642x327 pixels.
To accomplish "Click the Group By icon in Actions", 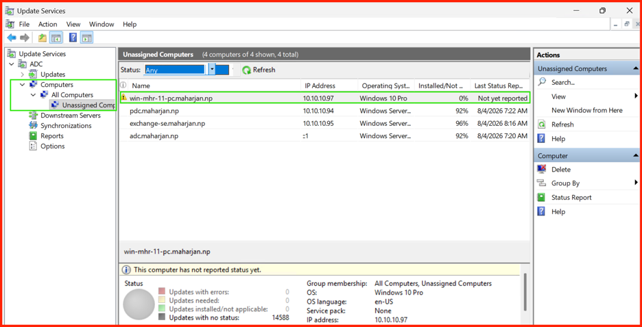I will point(542,183).
